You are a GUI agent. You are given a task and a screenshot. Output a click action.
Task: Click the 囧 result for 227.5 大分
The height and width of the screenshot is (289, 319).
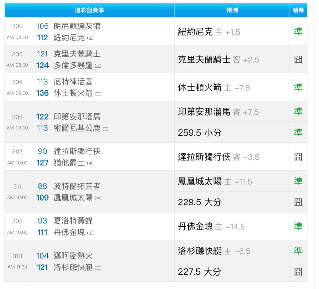click(298, 271)
